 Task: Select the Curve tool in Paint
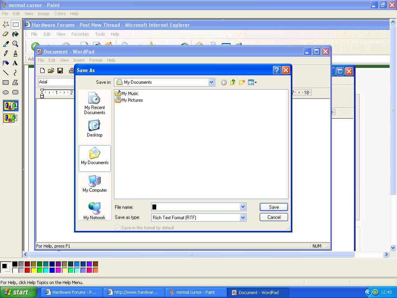[x=16, y=73]
